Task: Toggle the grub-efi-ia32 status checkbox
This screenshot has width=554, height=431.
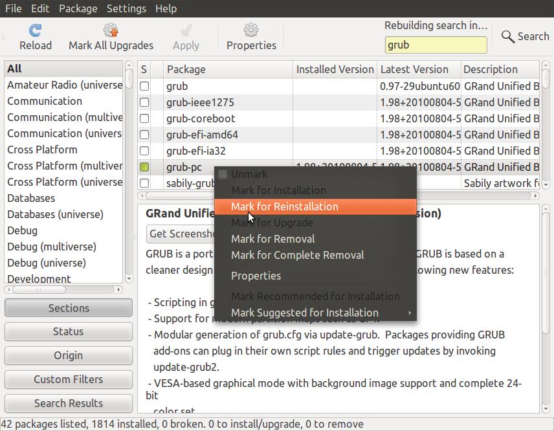Action: click(144, 151)
